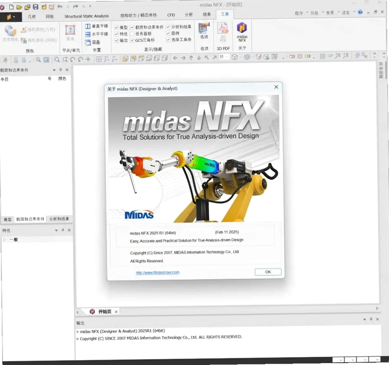389x365 pixels.
Task: Click the zoom-in magnifier with plus icon
Action: (38, 60)
